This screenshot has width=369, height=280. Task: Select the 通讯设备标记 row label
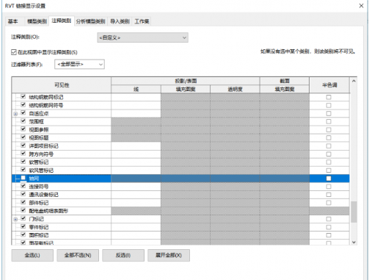pos(43,195)
